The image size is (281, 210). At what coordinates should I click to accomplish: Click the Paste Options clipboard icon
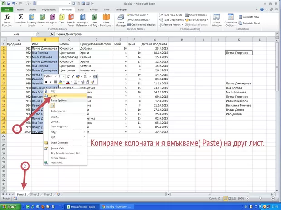pos(52,105)
